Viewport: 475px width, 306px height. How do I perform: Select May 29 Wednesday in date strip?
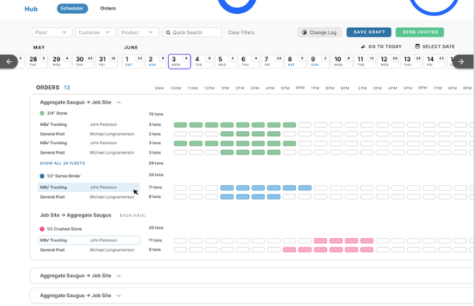pos(60,62)
